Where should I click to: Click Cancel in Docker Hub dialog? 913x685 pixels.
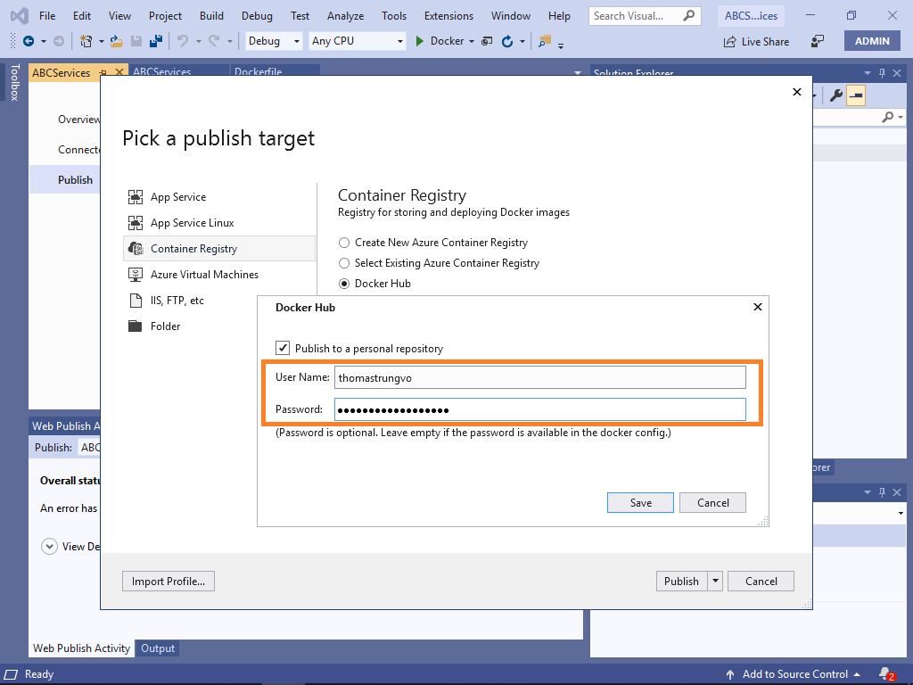712,503
